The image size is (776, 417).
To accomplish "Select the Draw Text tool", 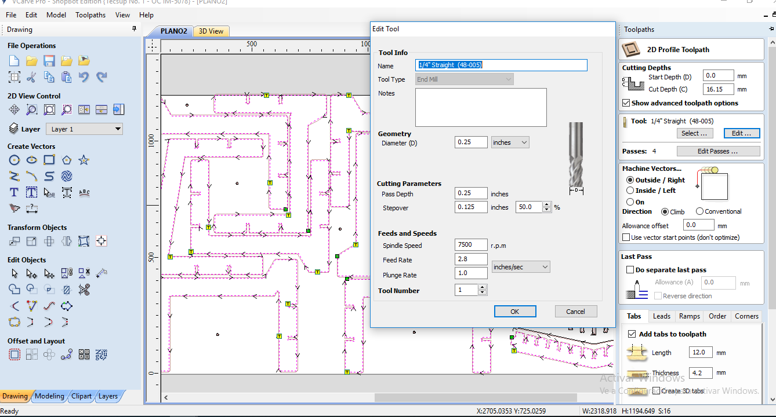I will click(x=14, y=192).
